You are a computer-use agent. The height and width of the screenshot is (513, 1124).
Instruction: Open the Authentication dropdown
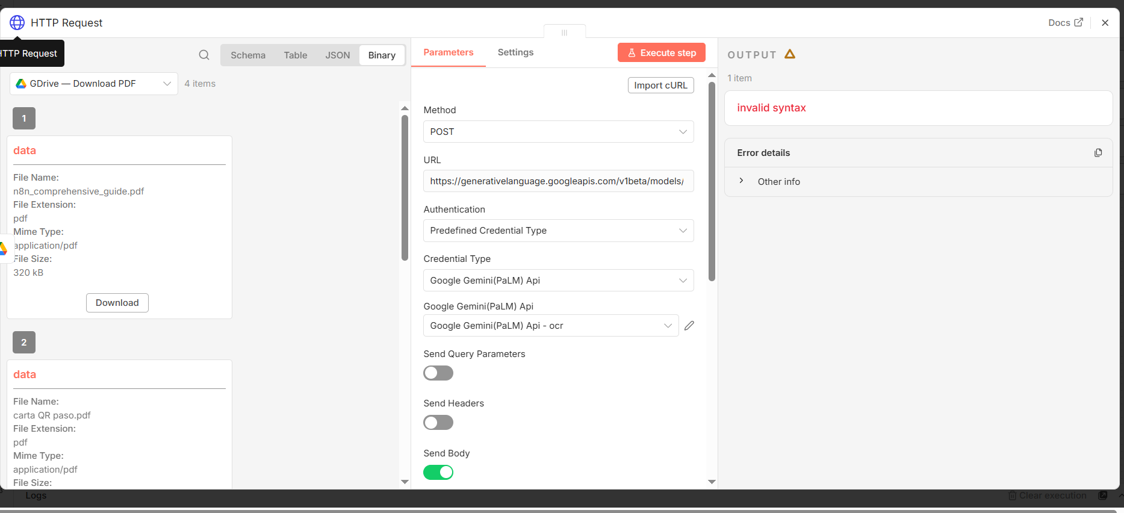(559, 231)
